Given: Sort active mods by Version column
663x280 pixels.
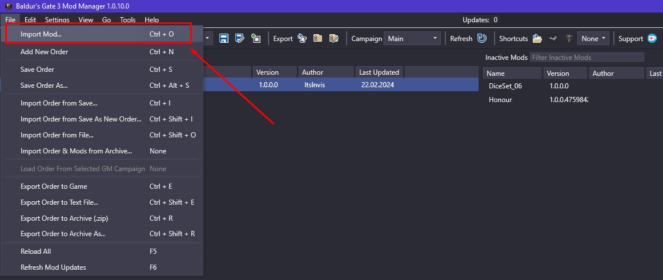Looking at the screenshot, I should pyautogui.click(x=274, y=72).
